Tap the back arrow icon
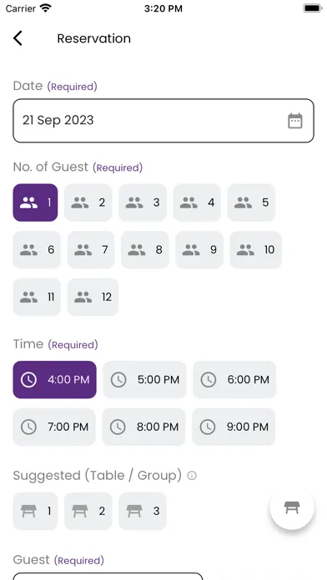 18,38
